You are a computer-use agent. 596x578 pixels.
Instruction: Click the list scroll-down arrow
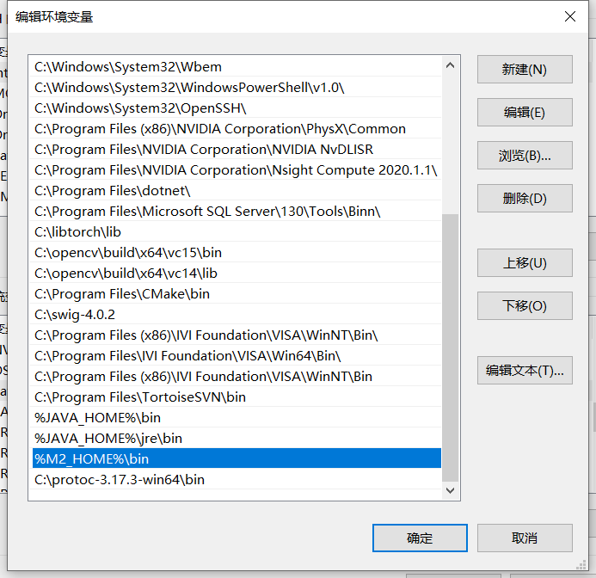pyautogui.click(x=450, y=490)
